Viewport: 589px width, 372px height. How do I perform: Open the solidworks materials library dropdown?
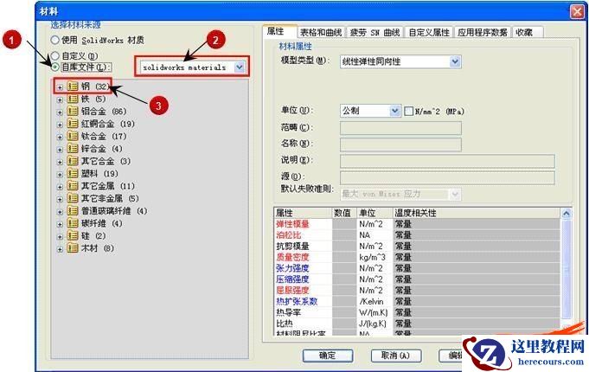point(240,67)
